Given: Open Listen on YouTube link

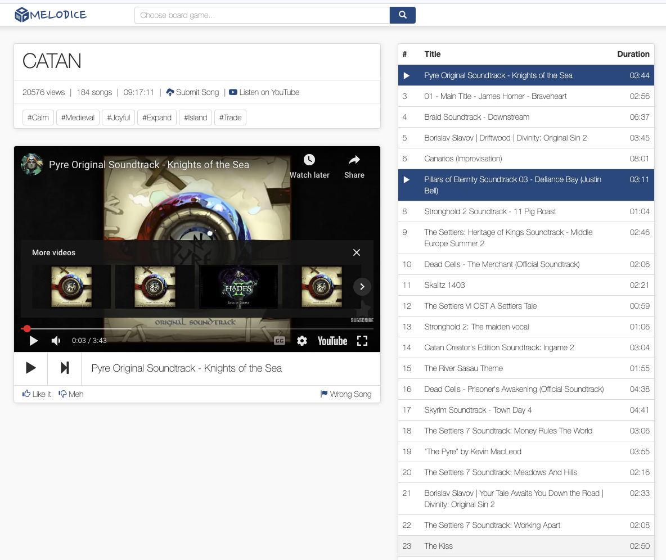Looking at the screenshot, I should coord(264,92).
